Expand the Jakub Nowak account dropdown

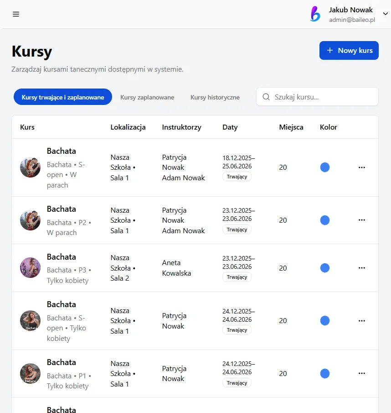coord(385,14)
